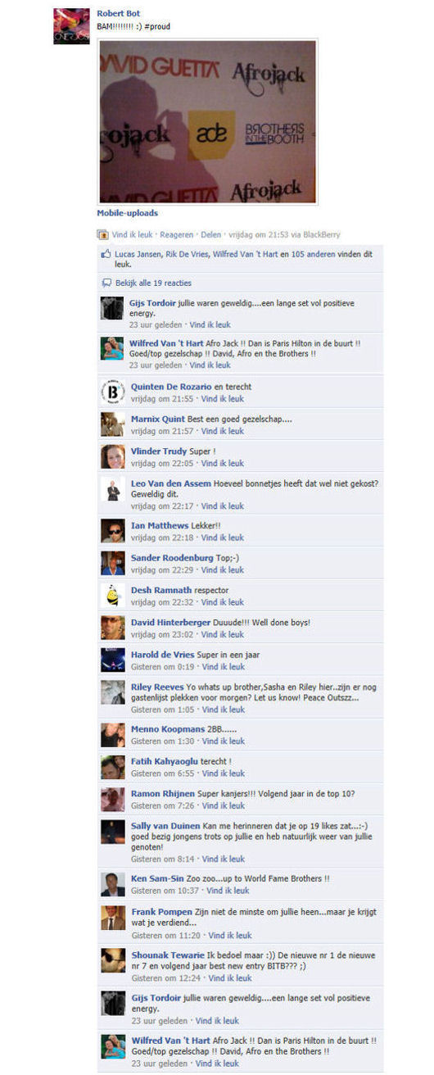Click Vlinder Trudy's profile photo

click(112, 456)
